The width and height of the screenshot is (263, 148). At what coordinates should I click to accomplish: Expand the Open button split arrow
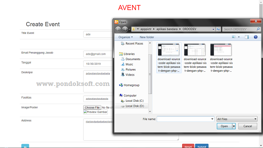(234, 126)
